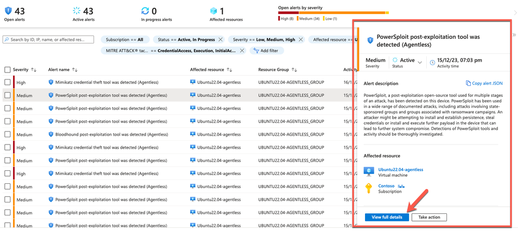Open the Subscription == All filter
518x232 pixels.
(125, 39)
